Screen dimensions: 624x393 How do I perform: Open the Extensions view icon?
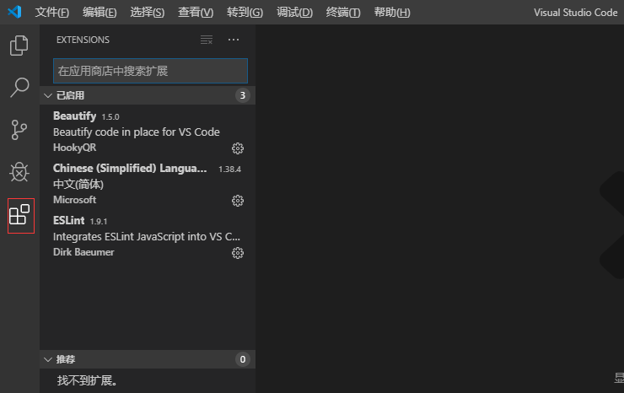click(x=20, y=215)
